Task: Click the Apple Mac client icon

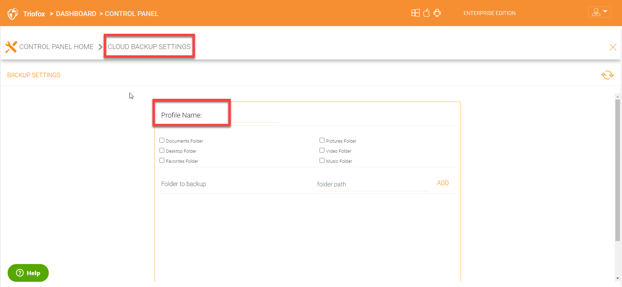Action: pyautogui.click(x=426, y=13)
